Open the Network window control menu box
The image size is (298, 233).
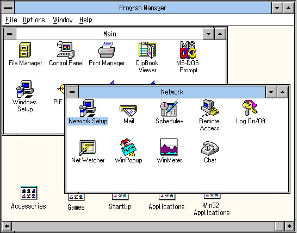[x=72, y=92]
